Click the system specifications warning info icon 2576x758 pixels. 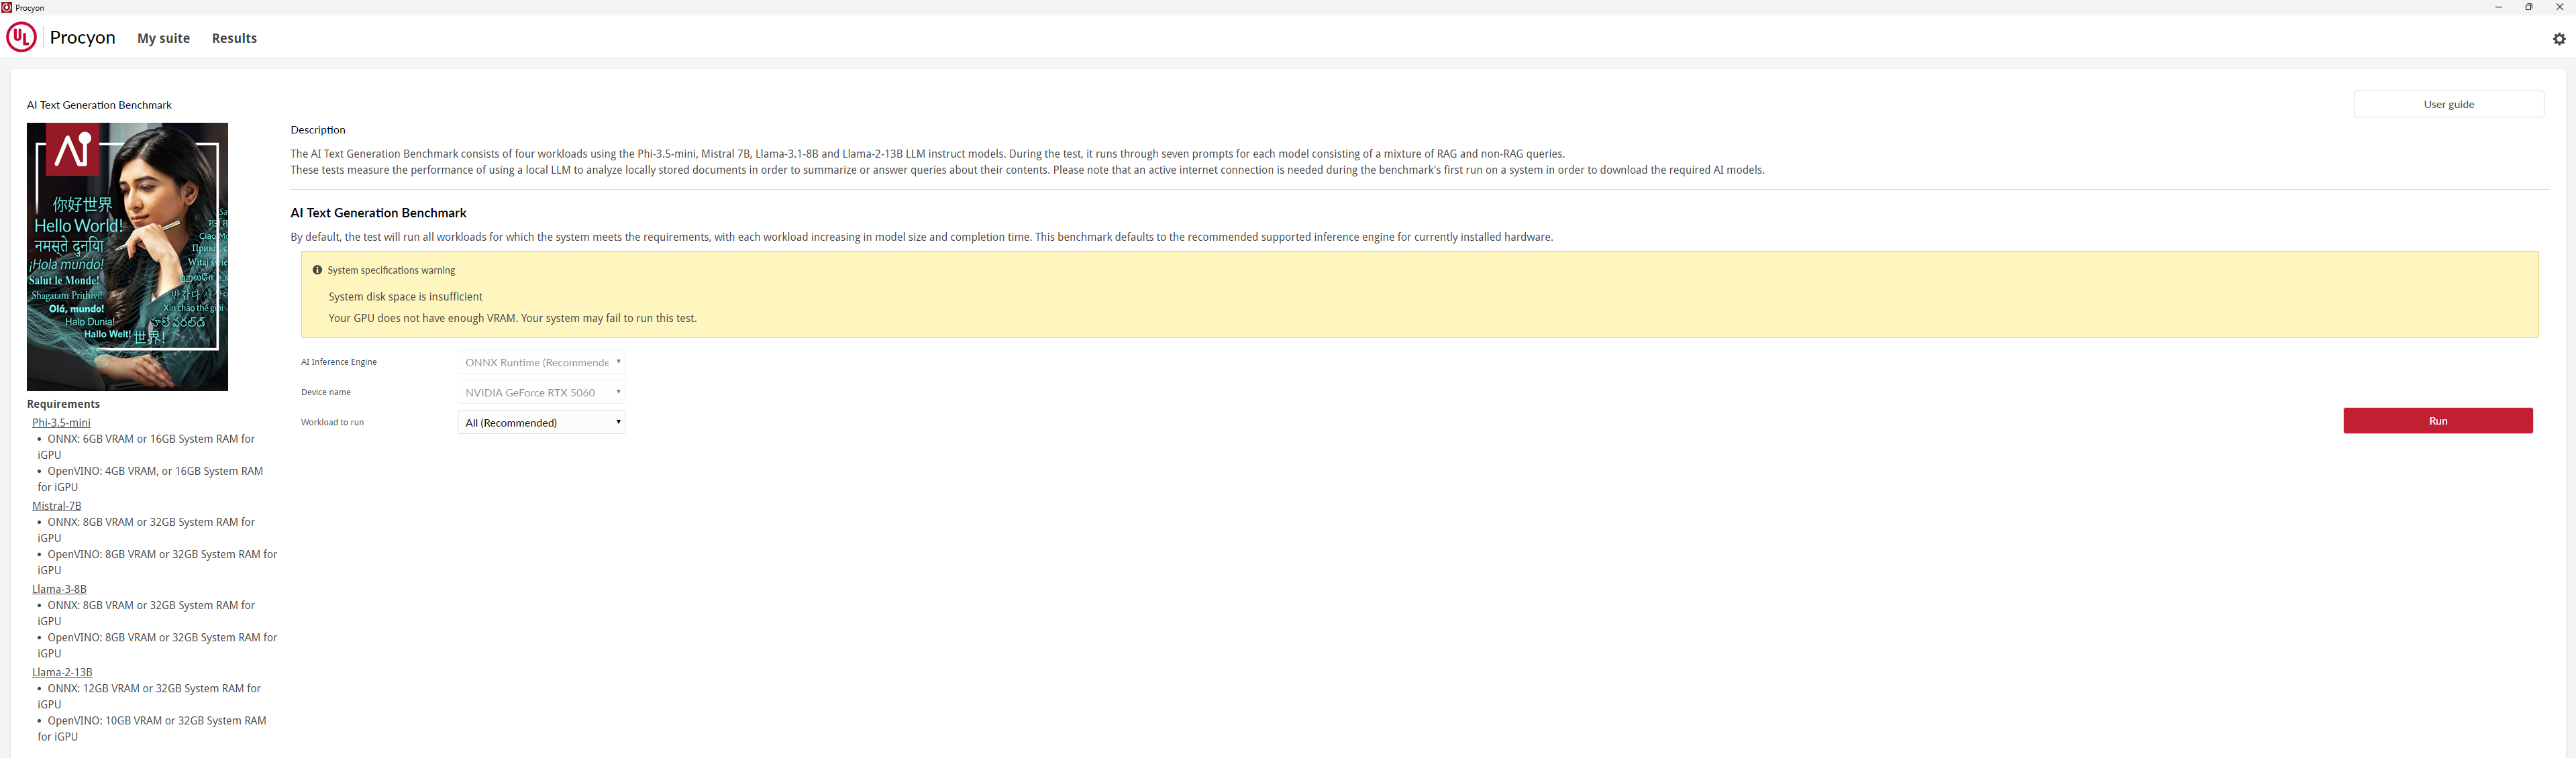[x=317, y=270]
